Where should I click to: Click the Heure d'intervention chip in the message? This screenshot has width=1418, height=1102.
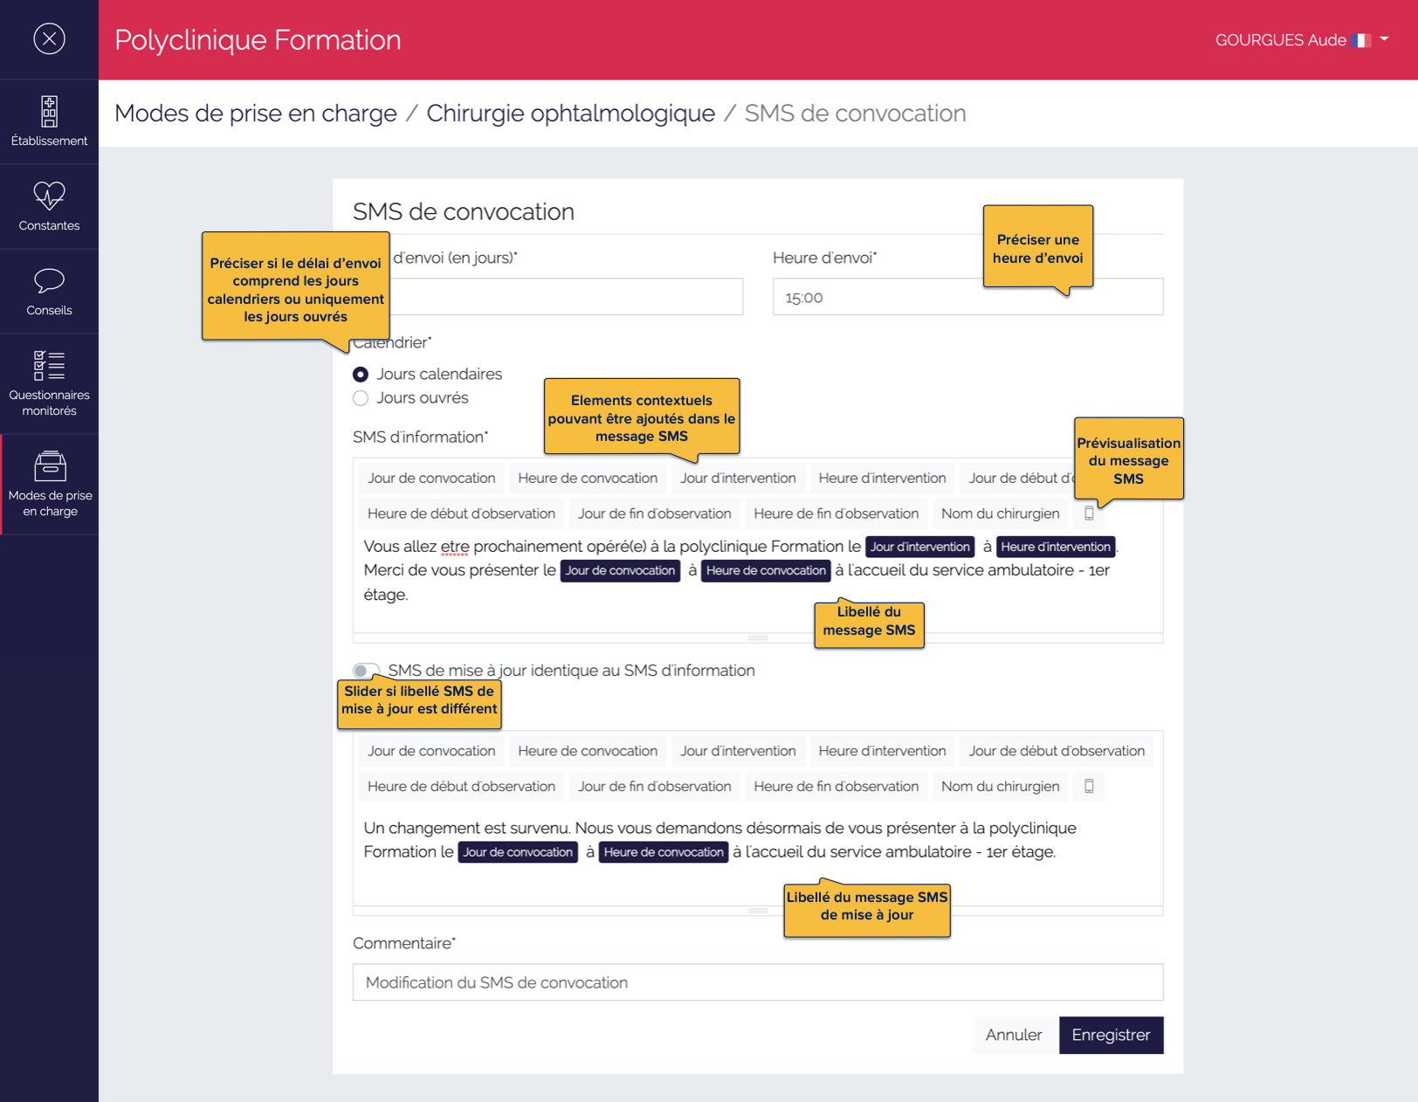[x=1056, y=547]
